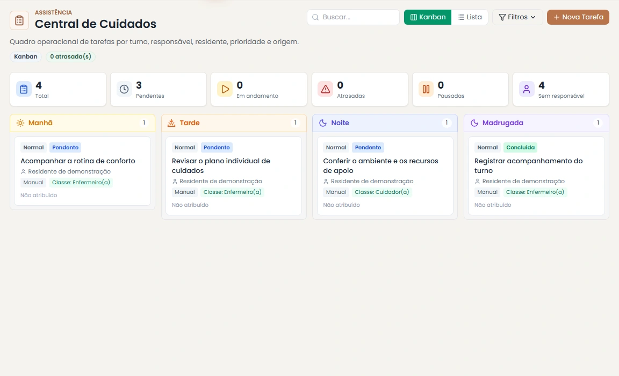Open the Filtros dropdown

[x=517, y=17]
